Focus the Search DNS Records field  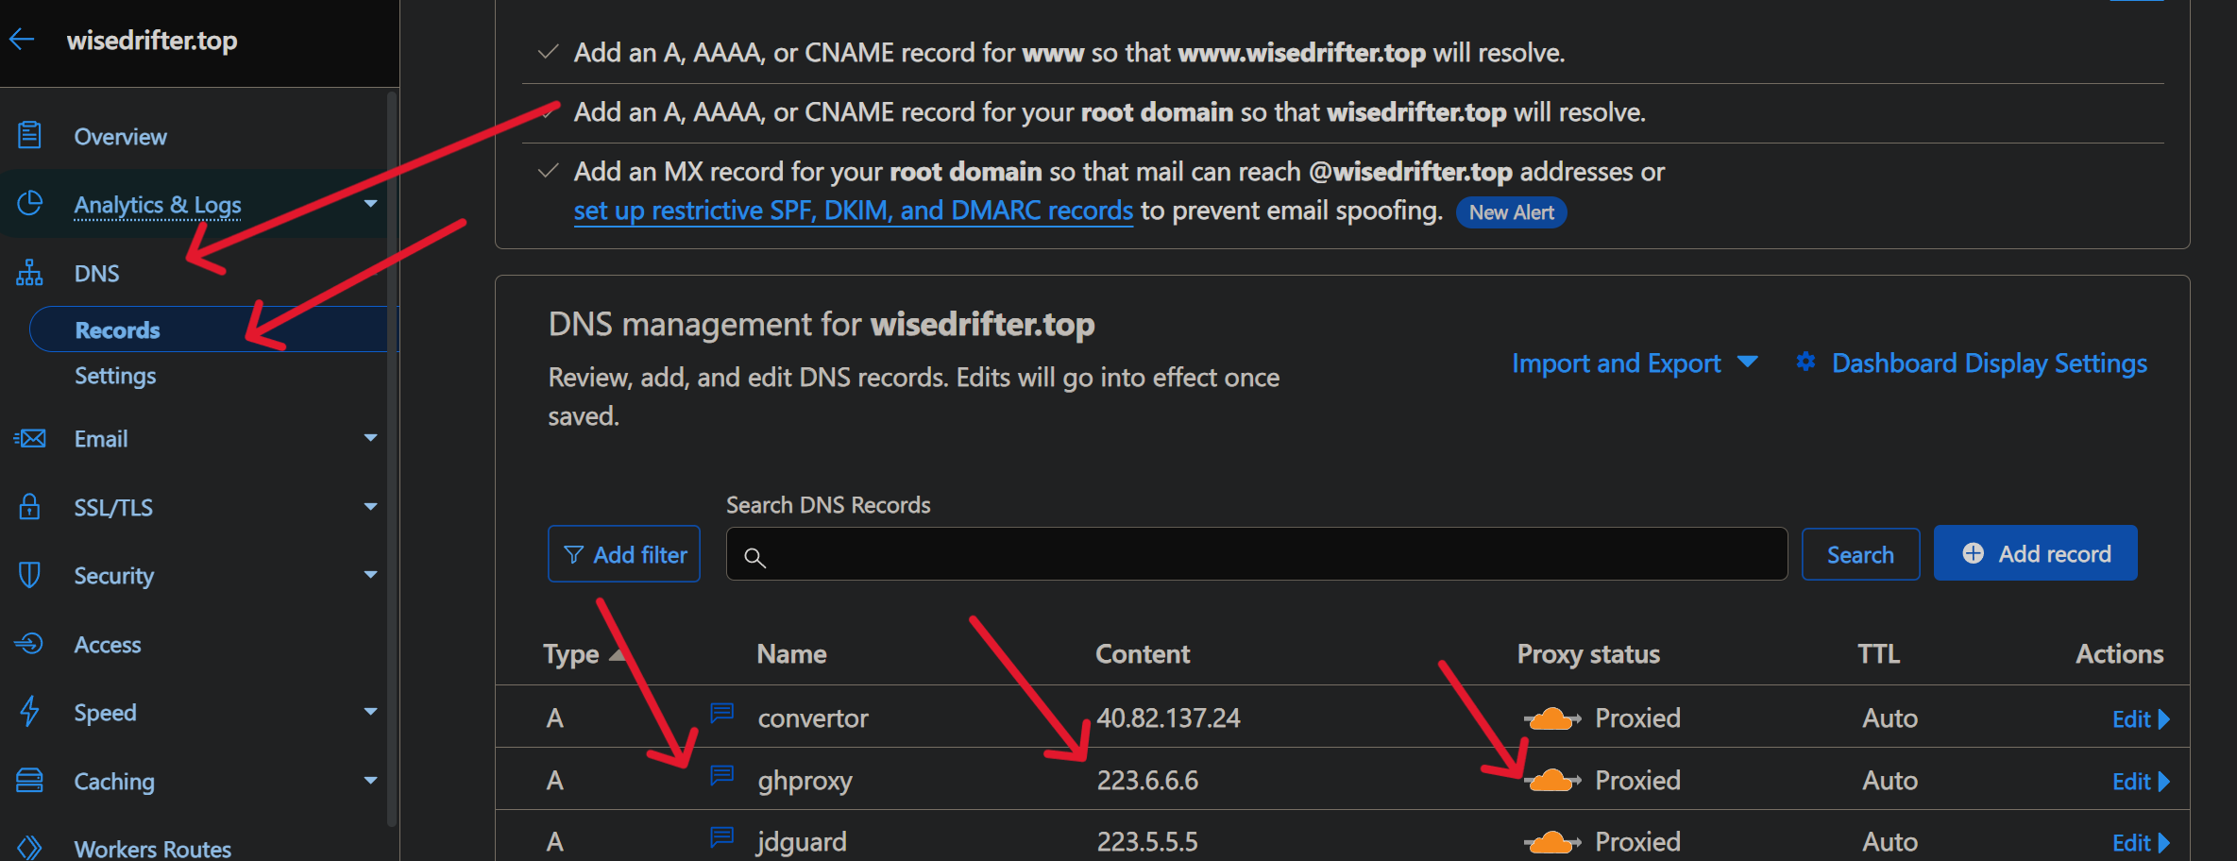pyautogui.click(x=1257, y=554)
